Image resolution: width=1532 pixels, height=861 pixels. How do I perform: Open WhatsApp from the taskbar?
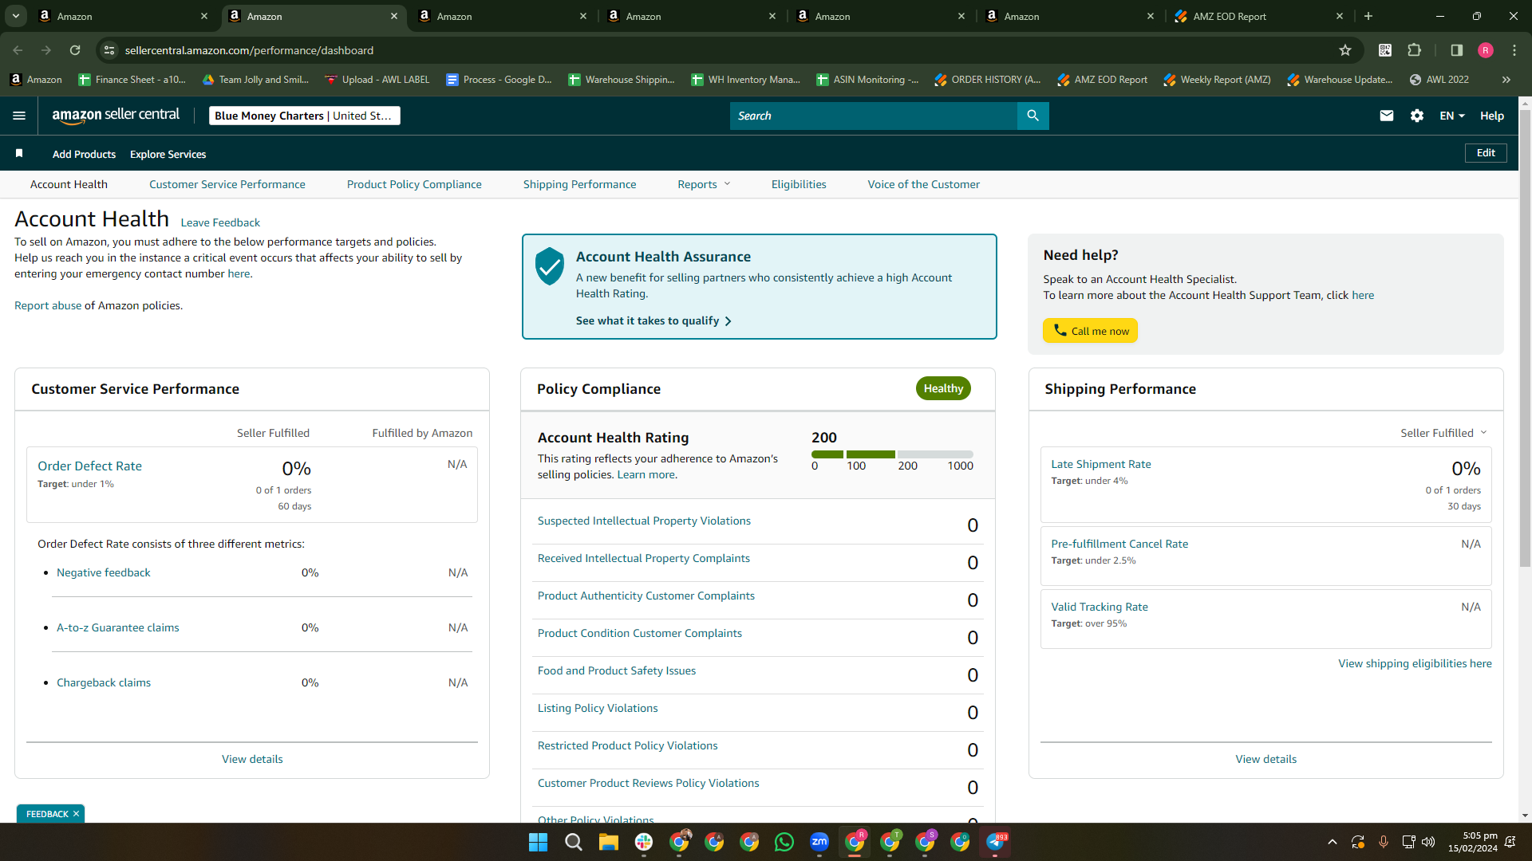point(784,842)
